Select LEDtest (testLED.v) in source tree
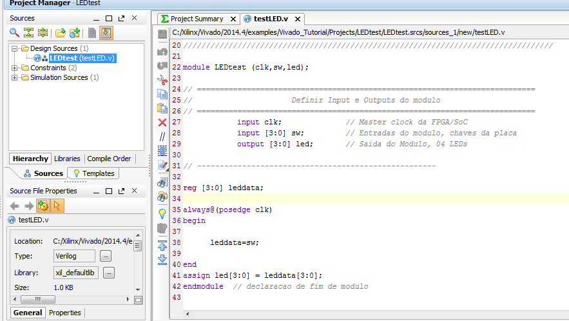The height and width of the screenshot is (321, 569). coord(82,58)
